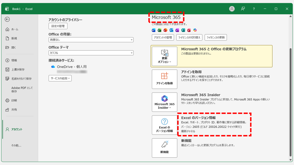Click the Word app icon

click(154, 30)
